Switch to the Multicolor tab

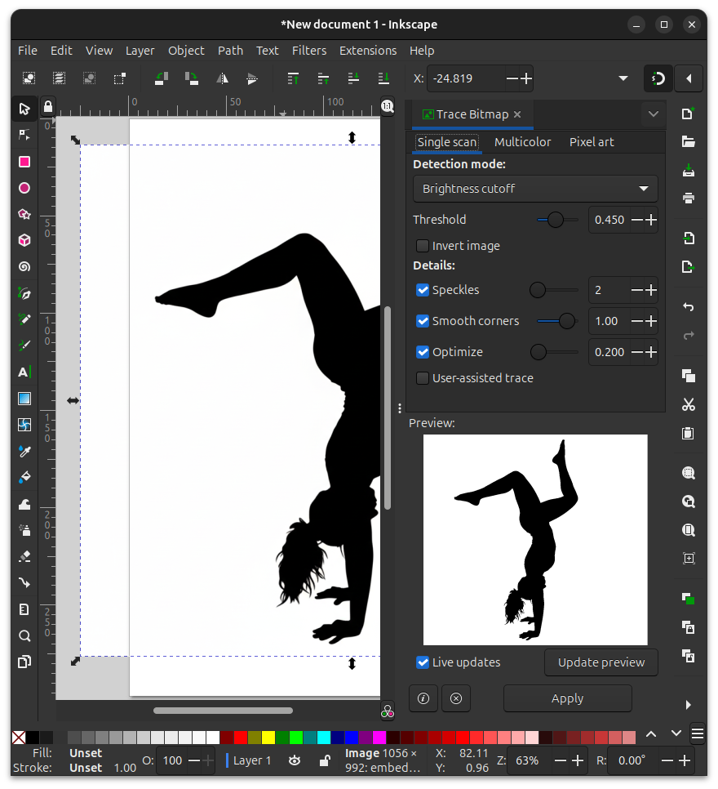[x=522, y=142]
